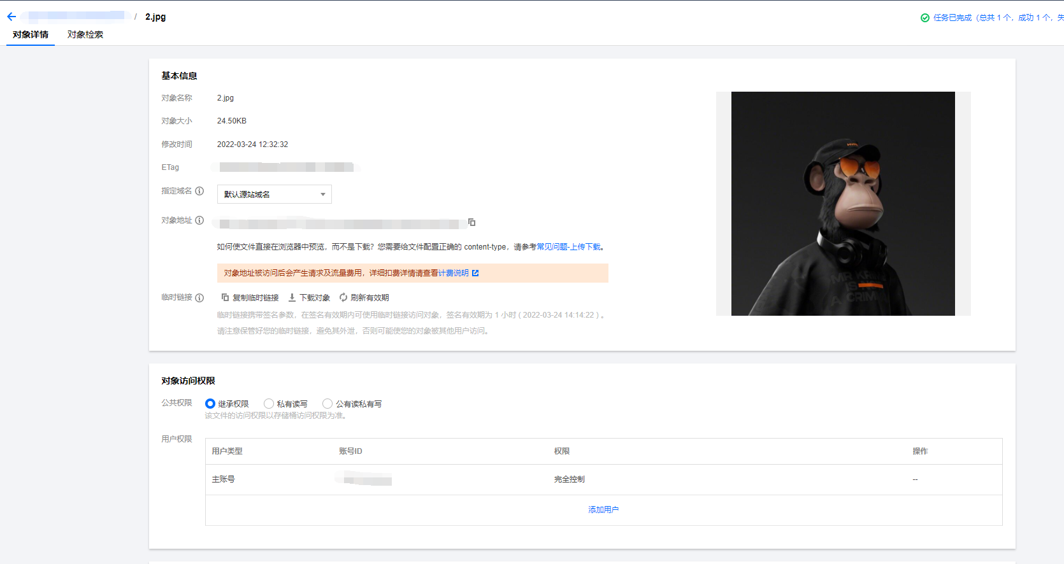1064x564 pixels.
Task: Click the 操作 column header
Action: coord(920,451)
